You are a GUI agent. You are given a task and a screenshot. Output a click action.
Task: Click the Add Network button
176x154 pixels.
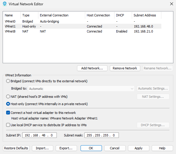tap(92, 68)
